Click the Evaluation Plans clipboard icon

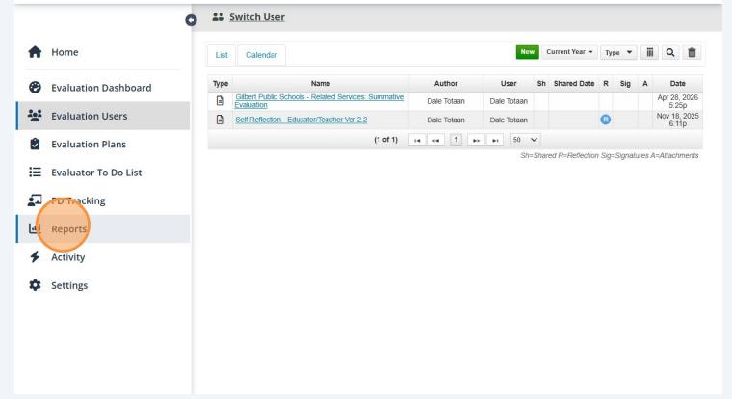pyautogui.click(x=35, y=144)
